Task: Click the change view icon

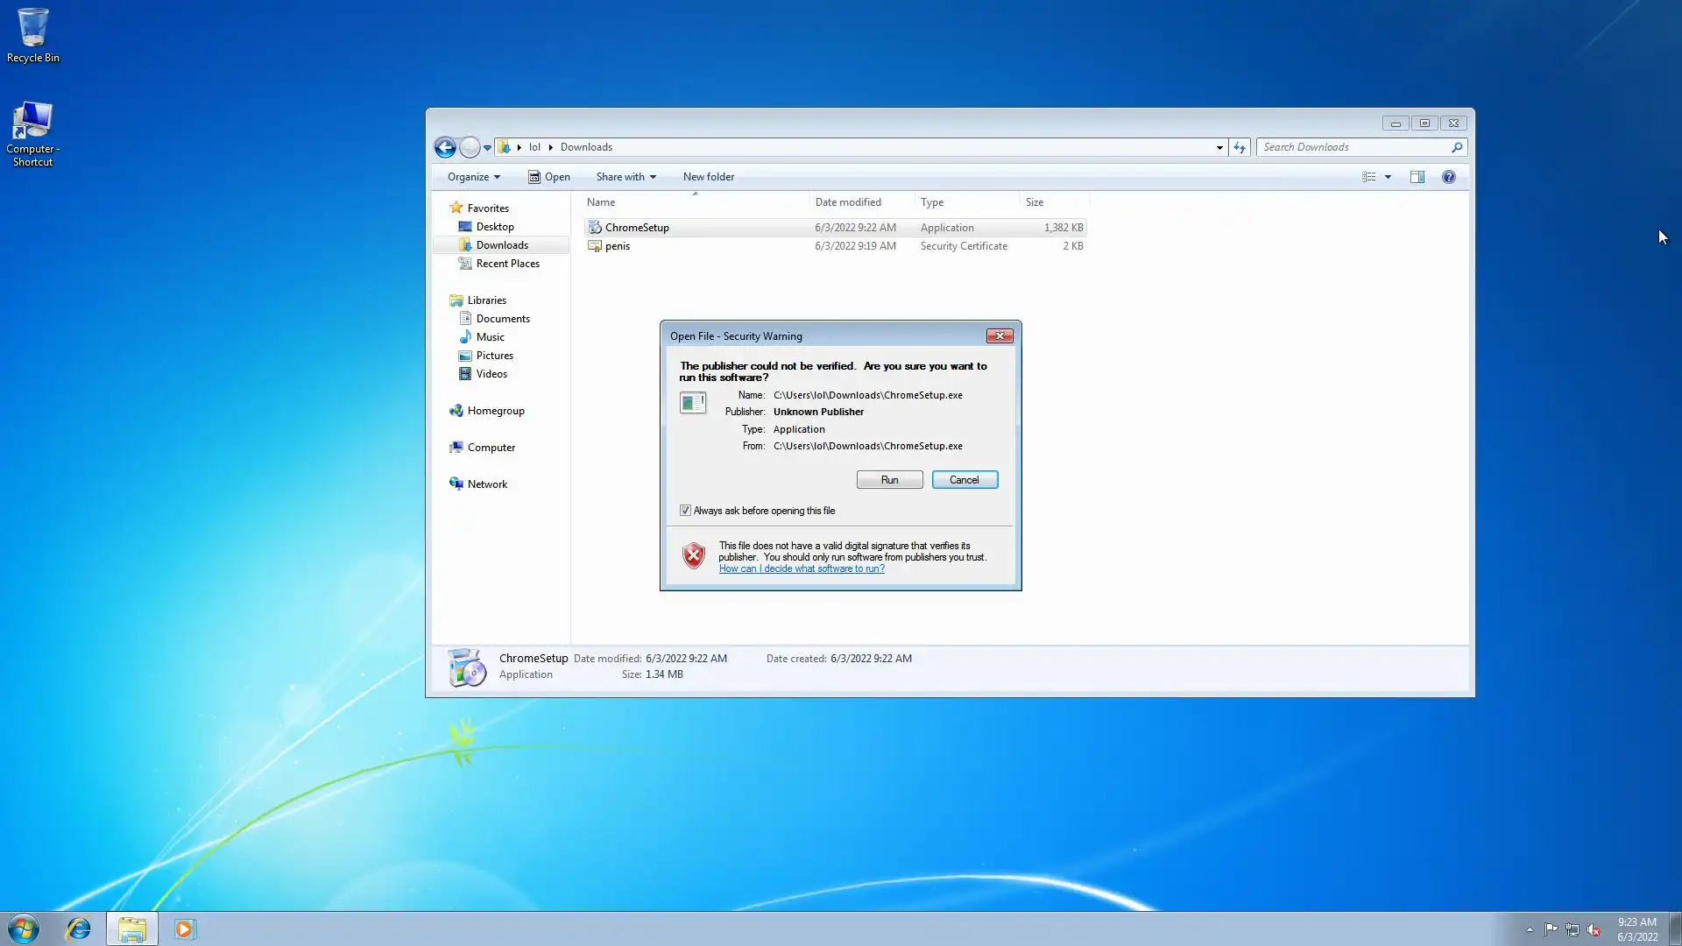Action: 1369,177
